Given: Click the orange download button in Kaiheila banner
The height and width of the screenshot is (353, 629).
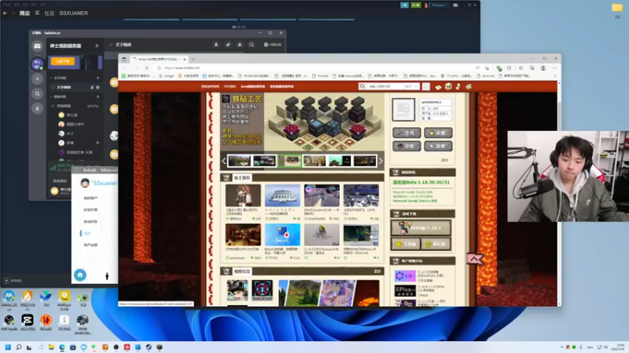Looking at the screenshot, I should (63, 61).
